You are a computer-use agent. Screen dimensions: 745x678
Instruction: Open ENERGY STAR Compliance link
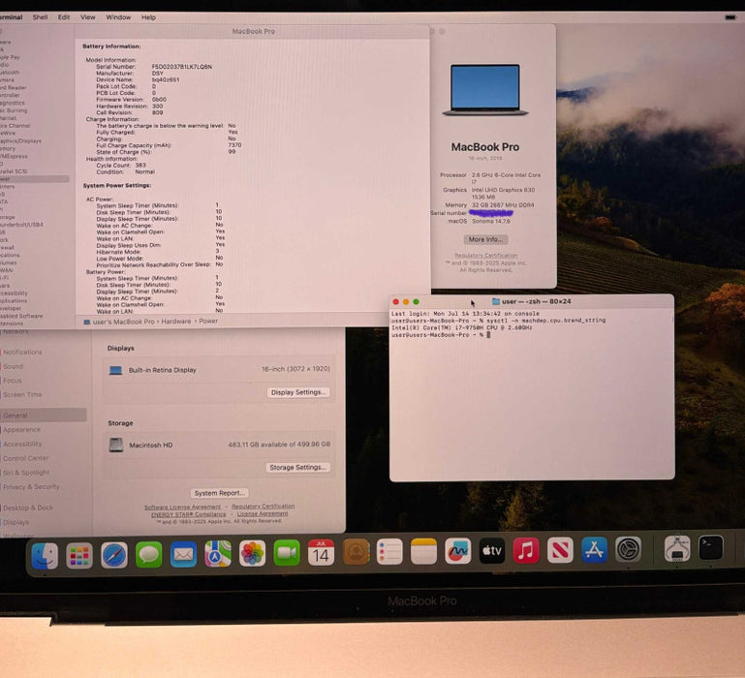click(x=188, y=514)
